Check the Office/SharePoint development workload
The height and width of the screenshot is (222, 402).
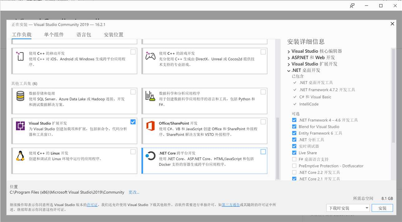click(263, 122)
